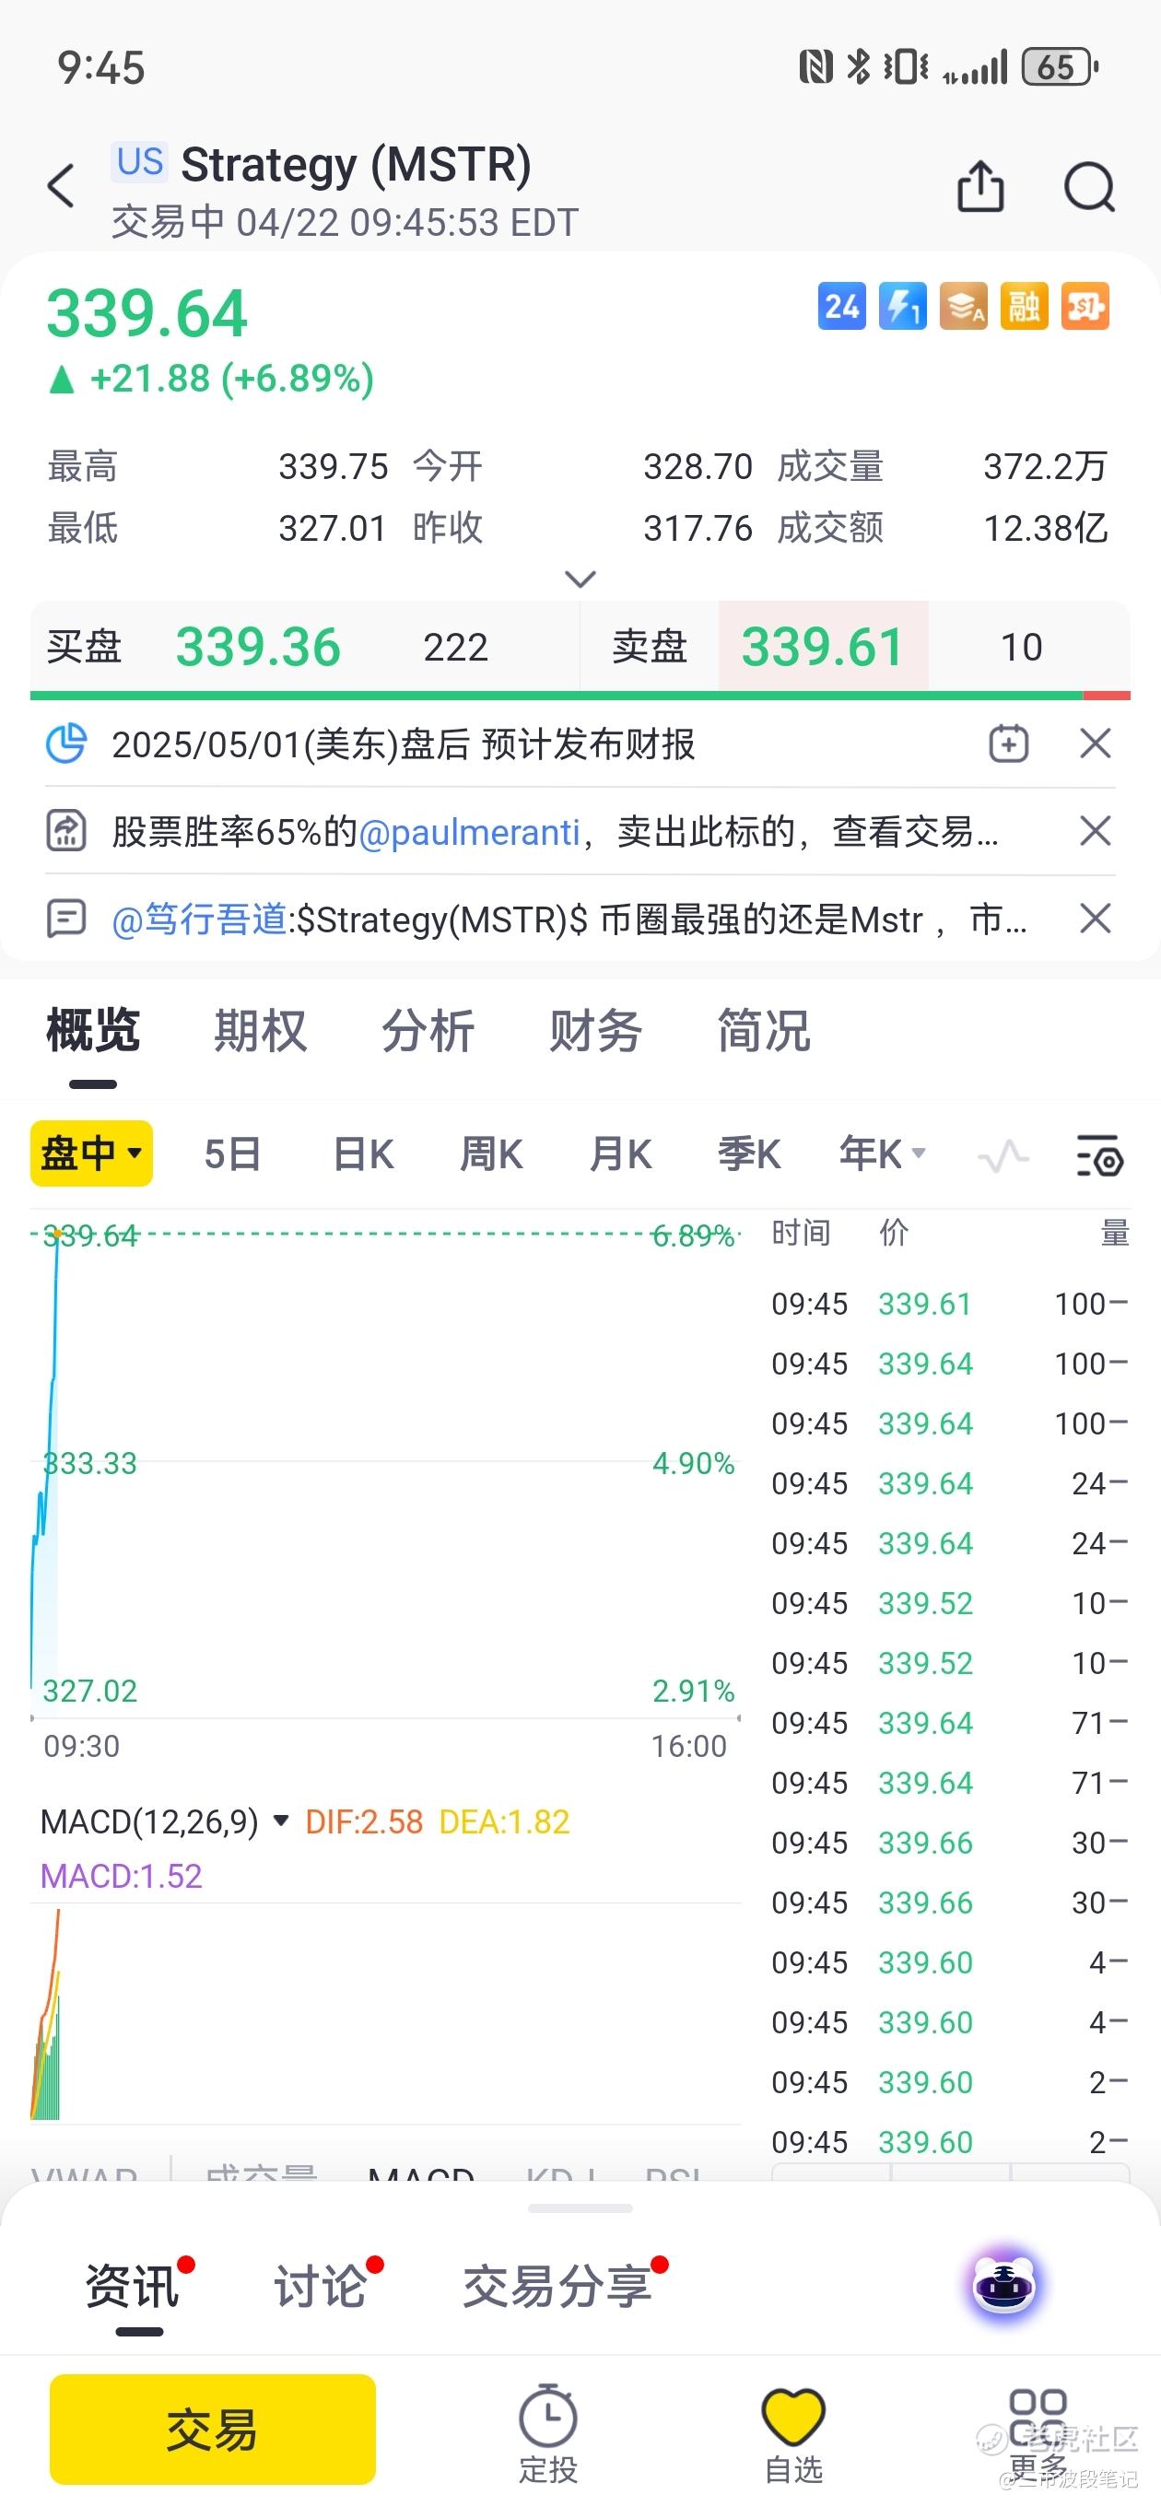Tap bid price 339.36

(258, 647)
